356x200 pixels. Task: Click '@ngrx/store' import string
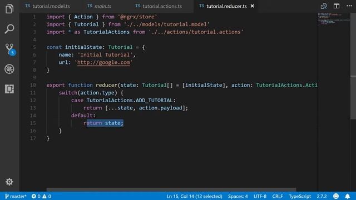coord(137,17)
